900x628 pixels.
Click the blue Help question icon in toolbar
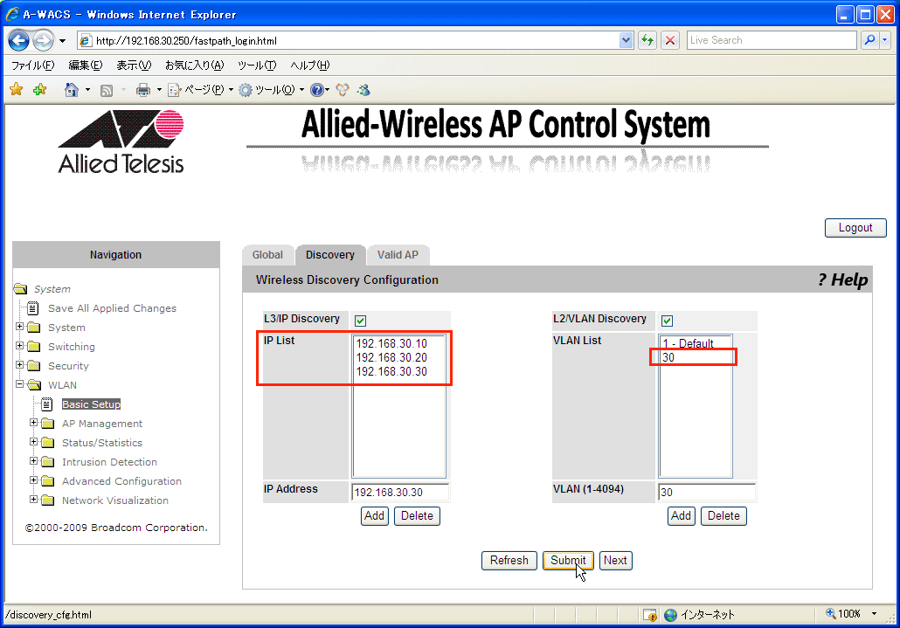[317, 90]
